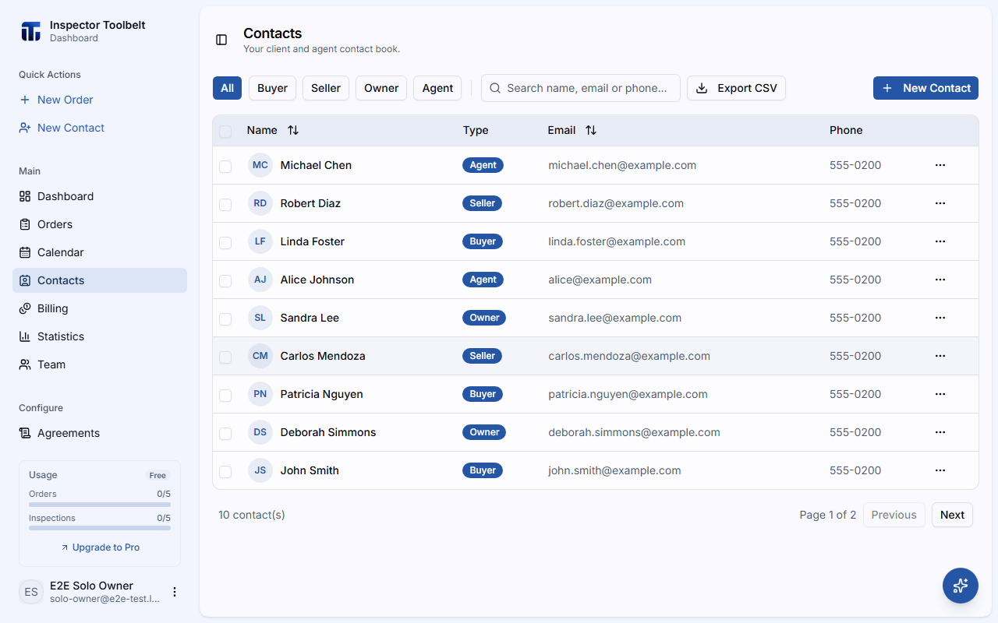
Task: Open row actions for Patricia Nguyen
Action: 940,394
